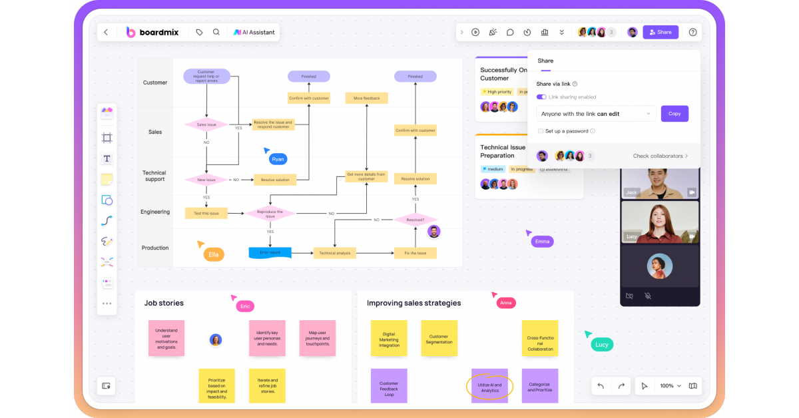Image resolution: width=799 pixels, height=418 pixels.
Task: Select the Share tab in popup
Action: click(545, 61)
